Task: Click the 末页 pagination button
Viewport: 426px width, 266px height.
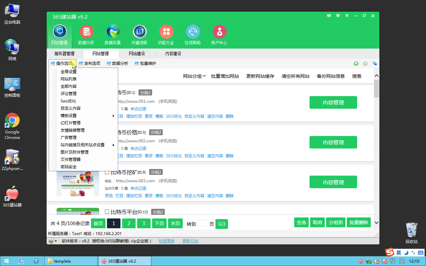Action: pyautogui.click(x=175, y=223)
